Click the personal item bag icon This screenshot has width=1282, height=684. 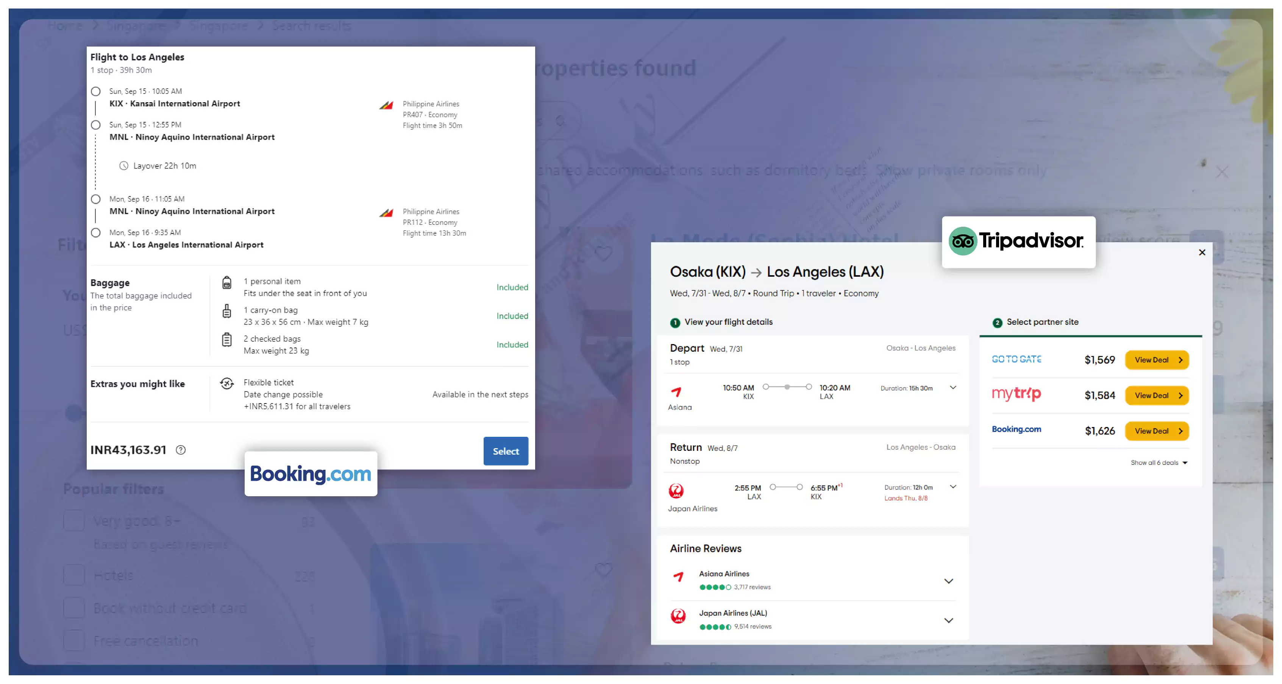pos(226,282)
